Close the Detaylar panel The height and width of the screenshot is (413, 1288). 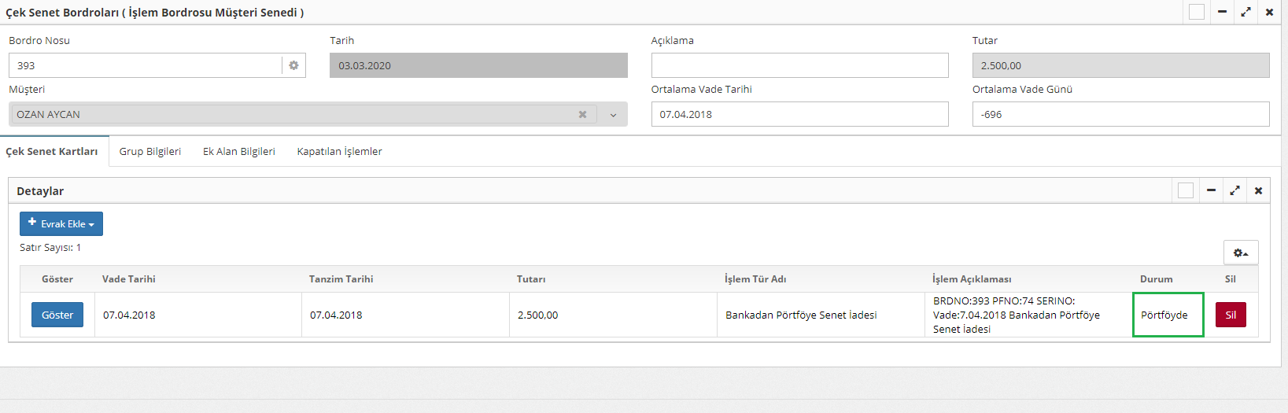click(1258, 190)
